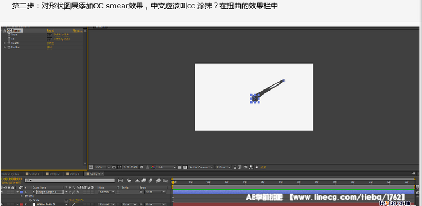Open the viewer magnification ratio dropdown
The image size is (422, 206).
103,167
